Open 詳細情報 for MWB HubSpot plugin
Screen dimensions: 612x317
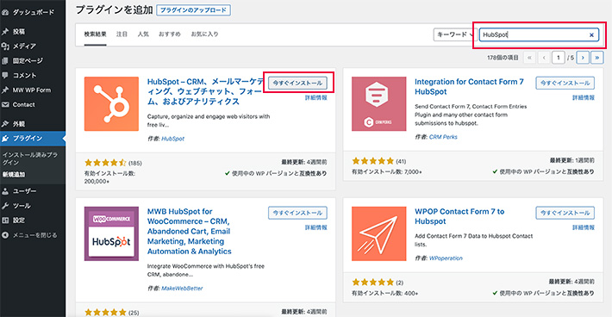click(x=316, y=227)
